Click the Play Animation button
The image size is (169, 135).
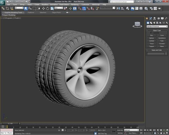tap(148, 130)
